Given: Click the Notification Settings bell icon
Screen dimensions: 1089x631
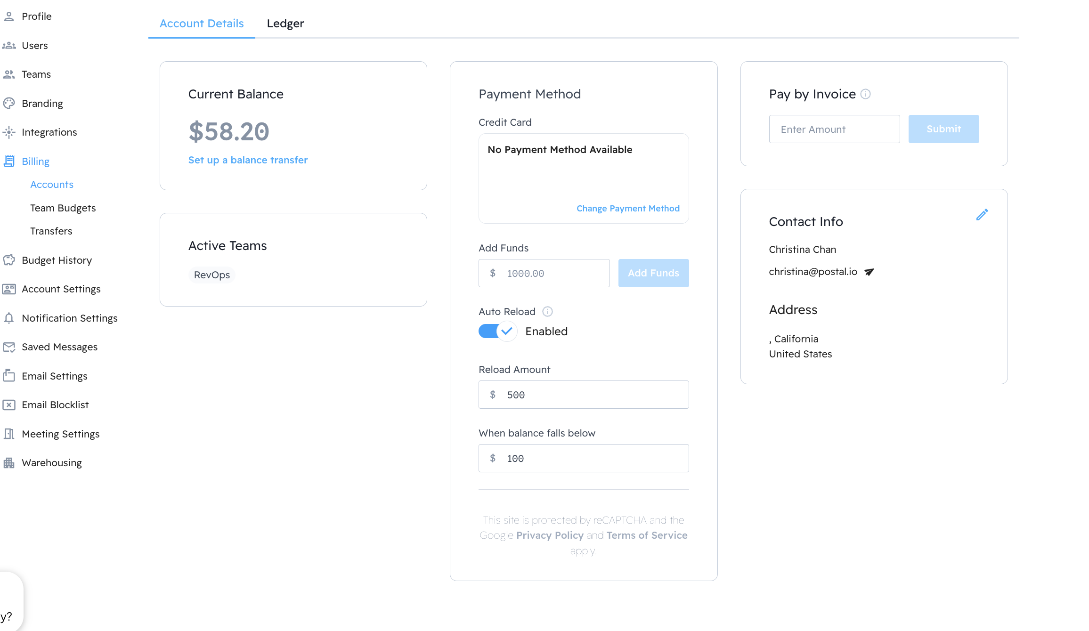Looking at the screenshot, I should [x=9, y=318].
